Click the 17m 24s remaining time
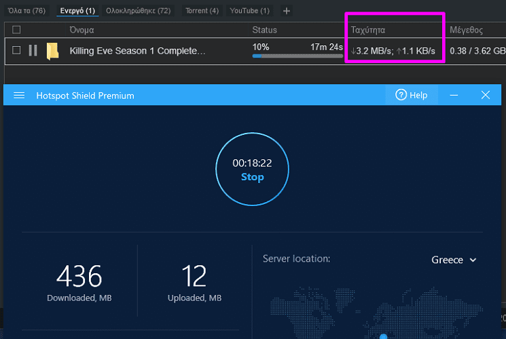The image size is (506, 339). coord(326,47)
